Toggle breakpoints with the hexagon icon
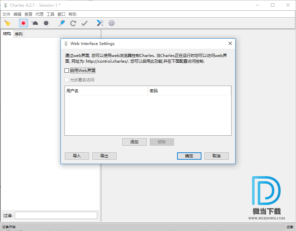This screenshot has width=296, height=231. coord(46,23)
